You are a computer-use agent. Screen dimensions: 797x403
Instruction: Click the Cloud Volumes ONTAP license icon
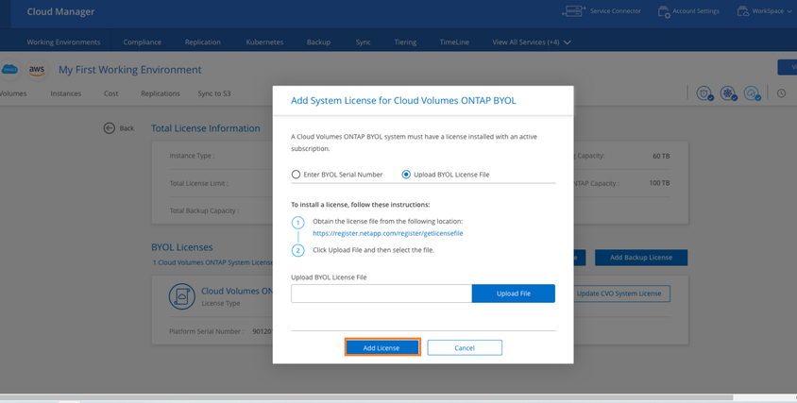pyautogui.click(x=182, y=296)
